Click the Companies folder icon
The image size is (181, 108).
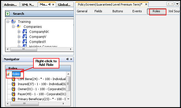pyautogui.click(x=19, y=27)
